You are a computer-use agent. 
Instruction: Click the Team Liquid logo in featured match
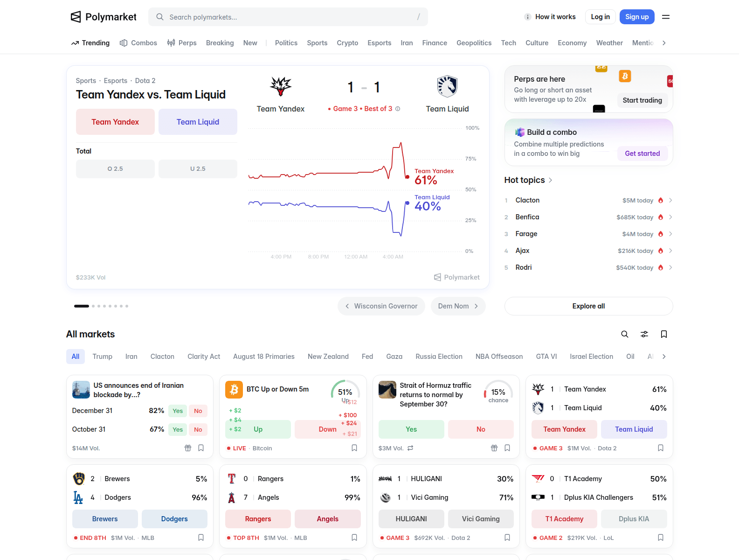pos(447,86)
